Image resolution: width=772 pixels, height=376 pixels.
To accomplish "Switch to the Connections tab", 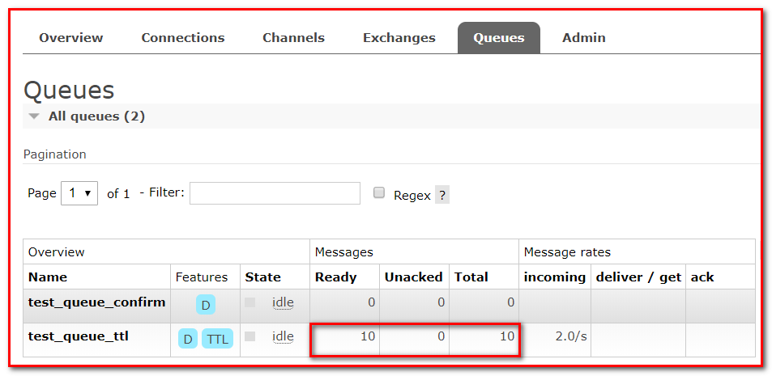I will click(183, 38).
